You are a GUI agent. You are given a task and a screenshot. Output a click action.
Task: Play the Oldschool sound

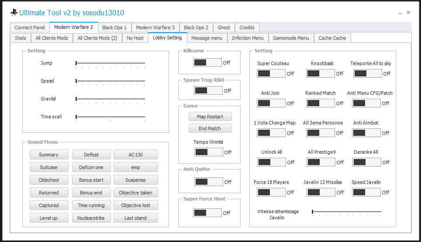[x=49, y=180]
